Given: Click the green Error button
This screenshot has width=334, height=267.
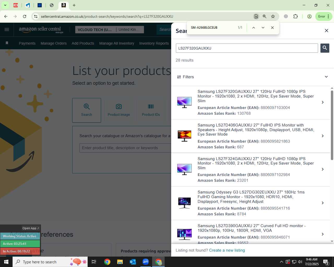Looking at the screenshot, I should tap(324, 16).
